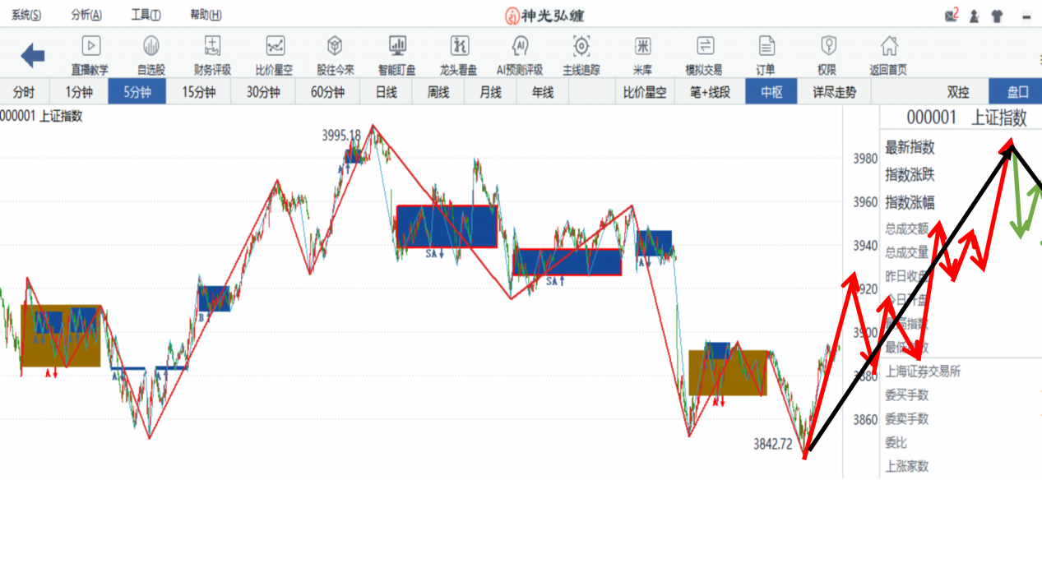Toggle the 笔+线段 overlay
Screen dimensions: 1042x586
(711, 92)
